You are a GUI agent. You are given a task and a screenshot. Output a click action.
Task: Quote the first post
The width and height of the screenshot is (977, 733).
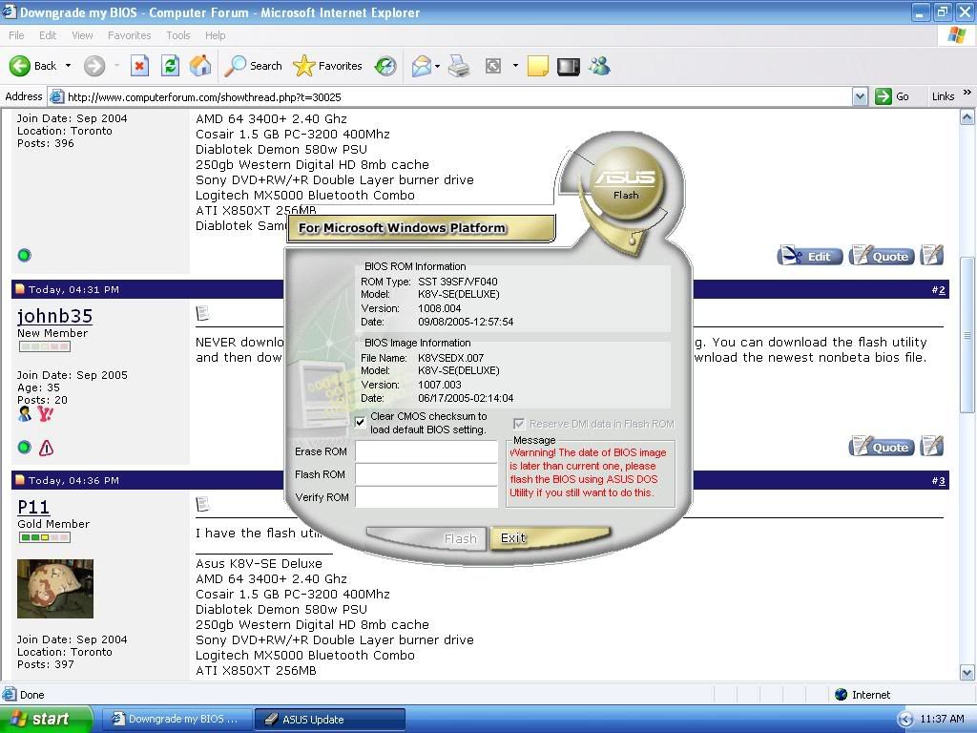coord(881,256)
